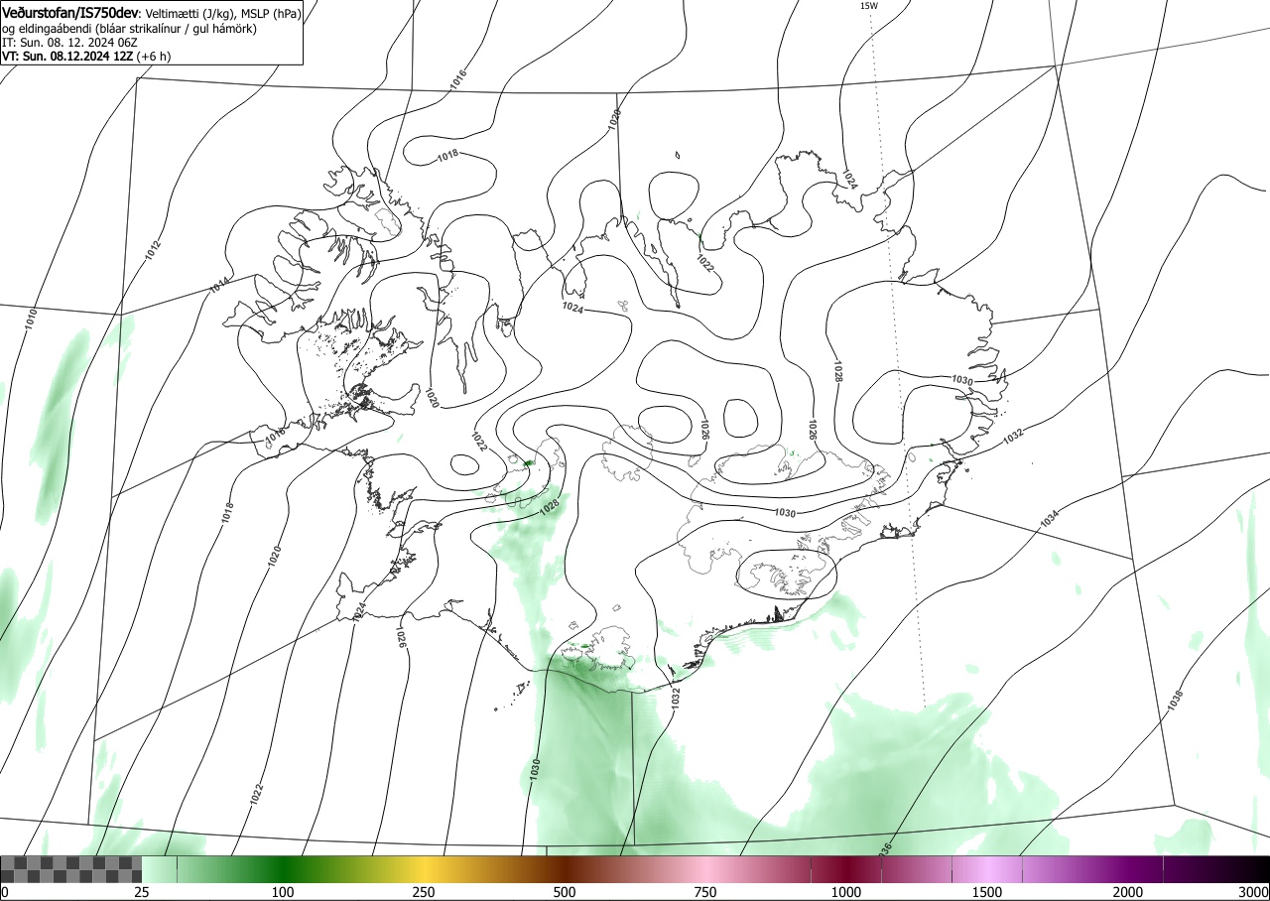The image size is (1270, 901).
Task: Click the 100 value on the color scale
Action: tap(283, 892)
